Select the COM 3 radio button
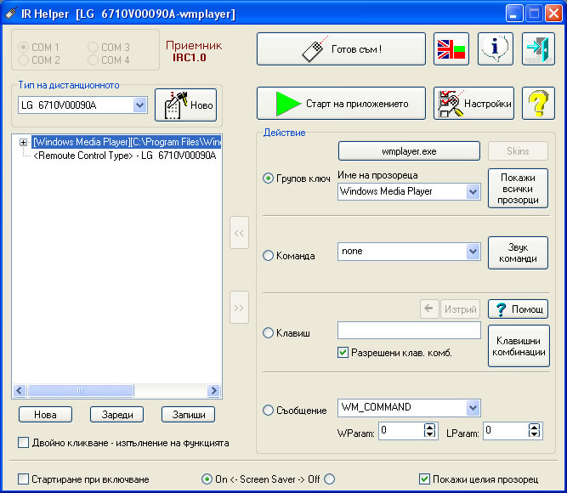 click(93, 48)
